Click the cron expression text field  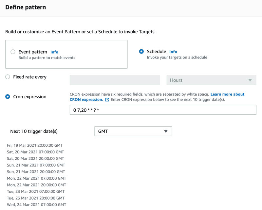click(163, 110)
